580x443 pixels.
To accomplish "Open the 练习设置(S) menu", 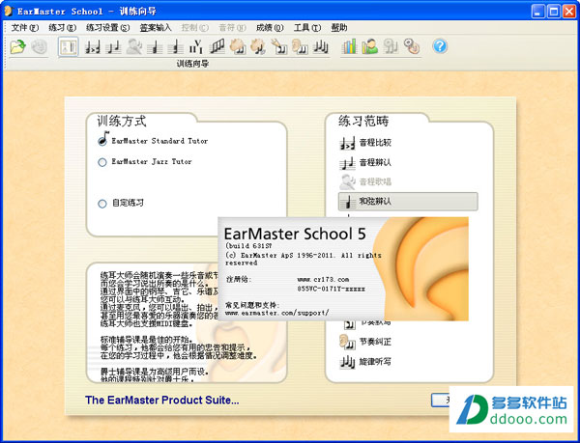I will coord(107,28).
